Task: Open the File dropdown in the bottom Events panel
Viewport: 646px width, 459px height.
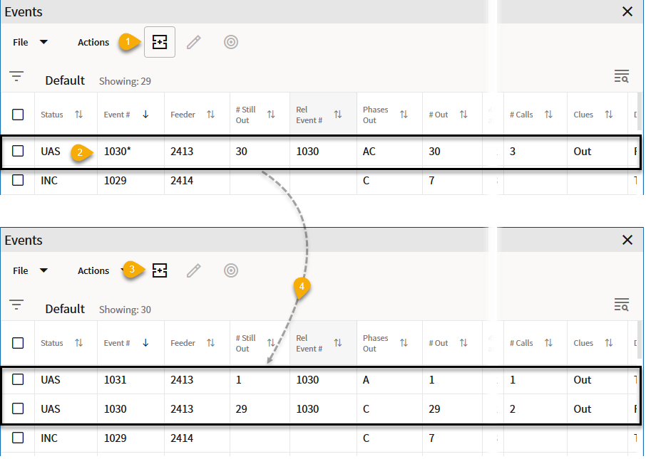Action: 30,270
